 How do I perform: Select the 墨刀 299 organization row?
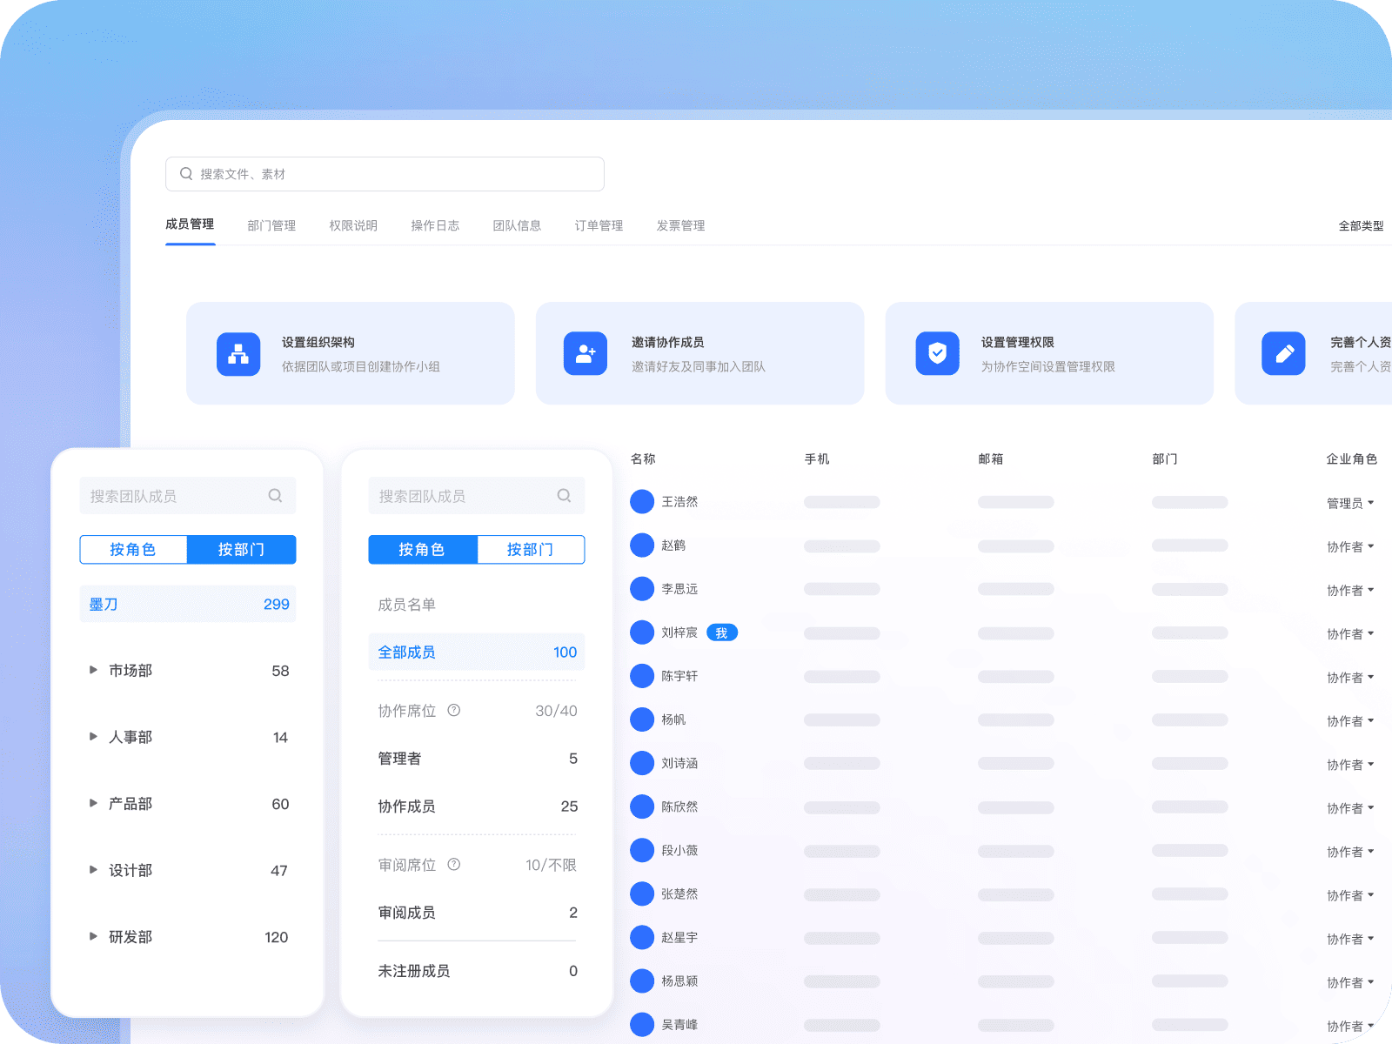click(x=188, y=604)
